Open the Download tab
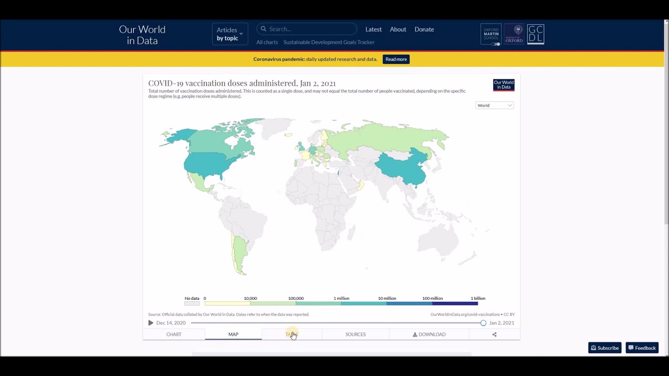 [429, 334]
